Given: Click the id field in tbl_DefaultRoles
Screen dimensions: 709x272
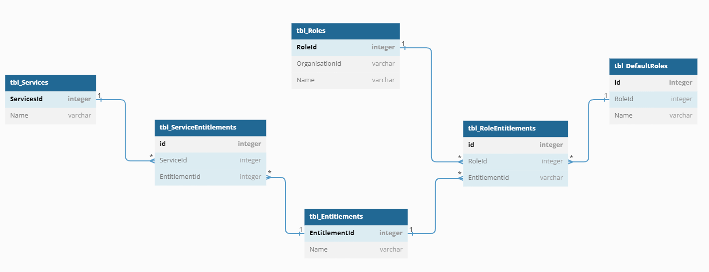Looking at the screenshot, I should coord(653,83).
